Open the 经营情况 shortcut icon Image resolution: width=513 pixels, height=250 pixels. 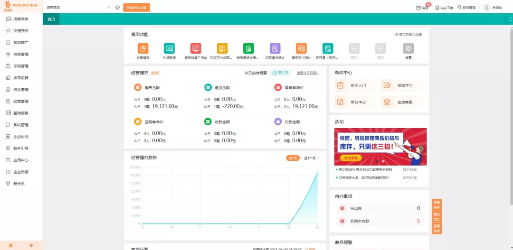tap(142, 48)
